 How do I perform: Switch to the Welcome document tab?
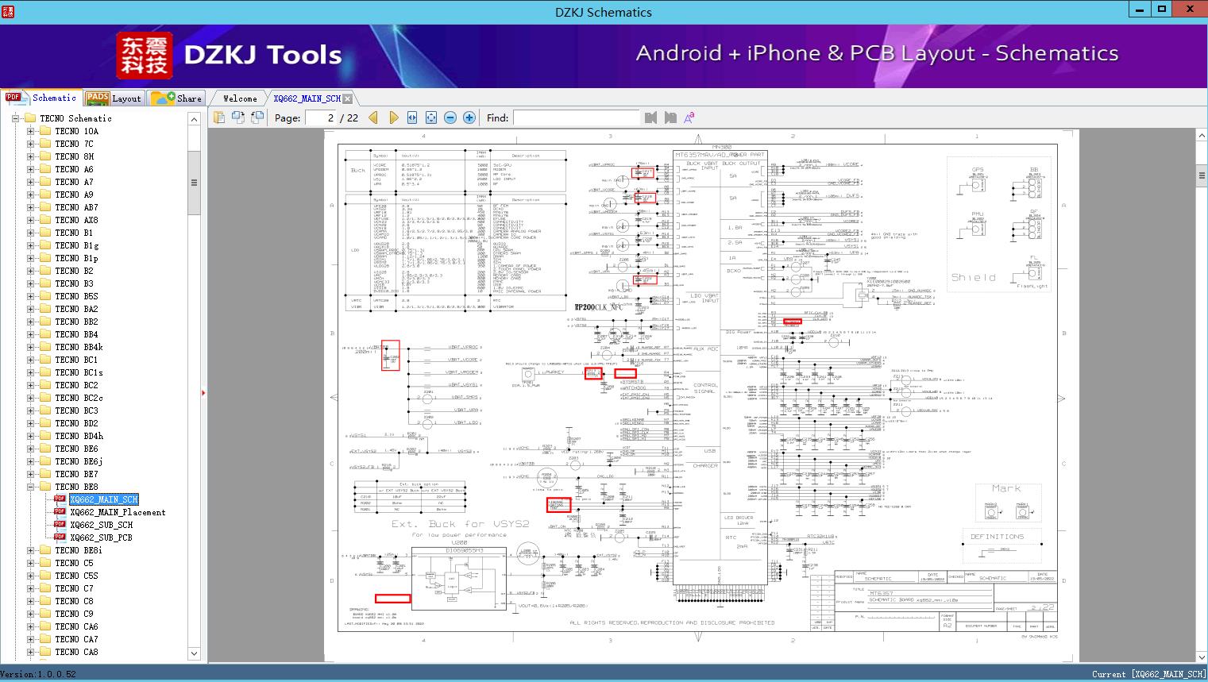point(240,98)
